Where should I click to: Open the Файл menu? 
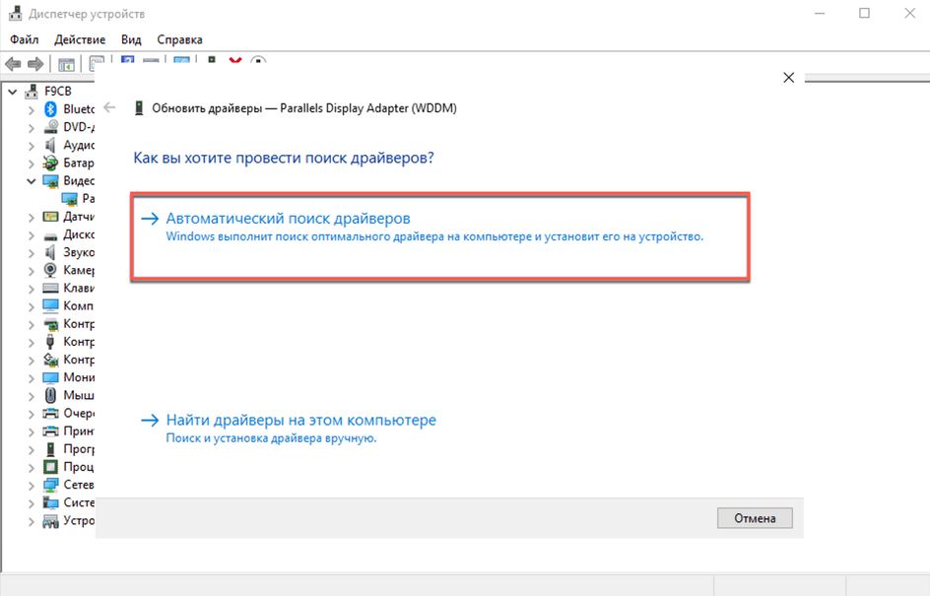[25, 39]
